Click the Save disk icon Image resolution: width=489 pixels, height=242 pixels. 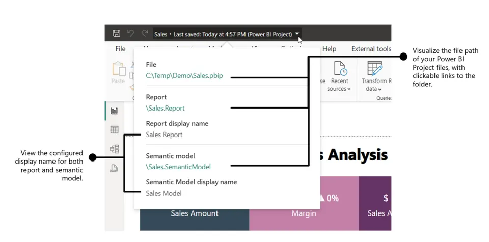point(117,33)
